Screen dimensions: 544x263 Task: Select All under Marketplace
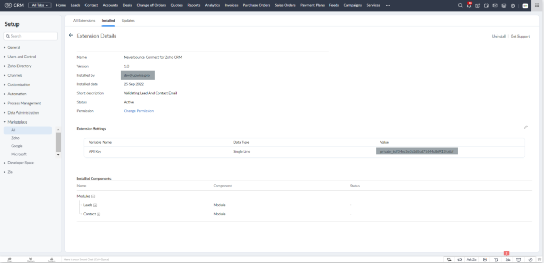28,130
